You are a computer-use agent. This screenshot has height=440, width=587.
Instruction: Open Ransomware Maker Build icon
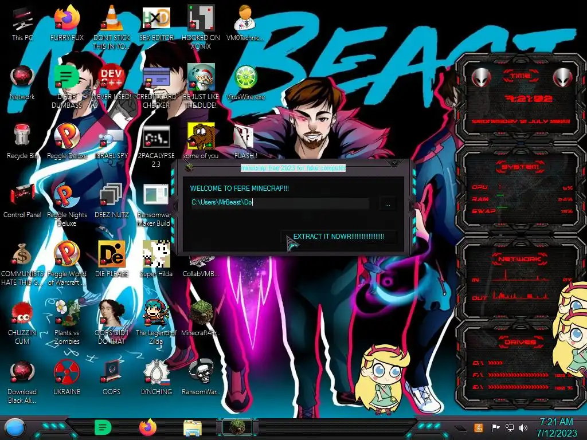click(155, 205)
